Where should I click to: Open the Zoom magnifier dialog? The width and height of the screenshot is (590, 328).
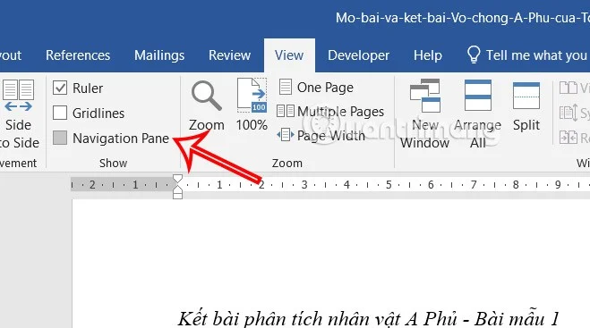[206, 105]
